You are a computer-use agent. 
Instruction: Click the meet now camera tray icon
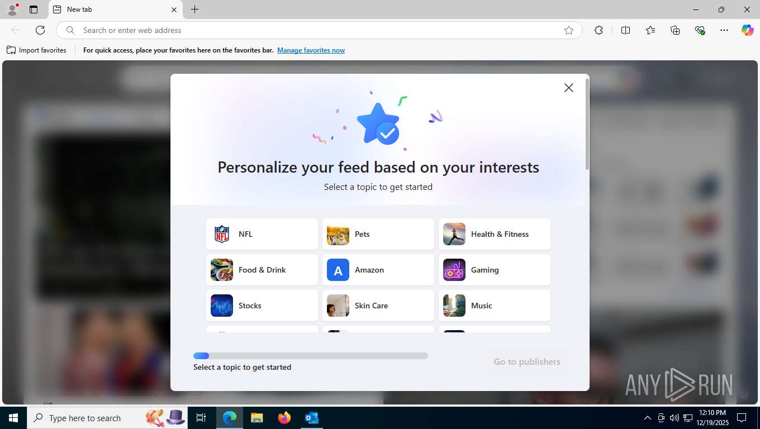point(661,418)
